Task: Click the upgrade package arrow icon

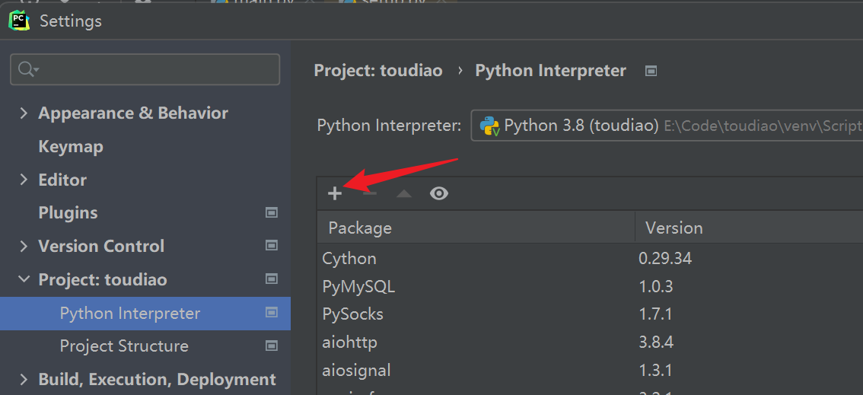Action: pyautogui.click(x=404, y=194)
